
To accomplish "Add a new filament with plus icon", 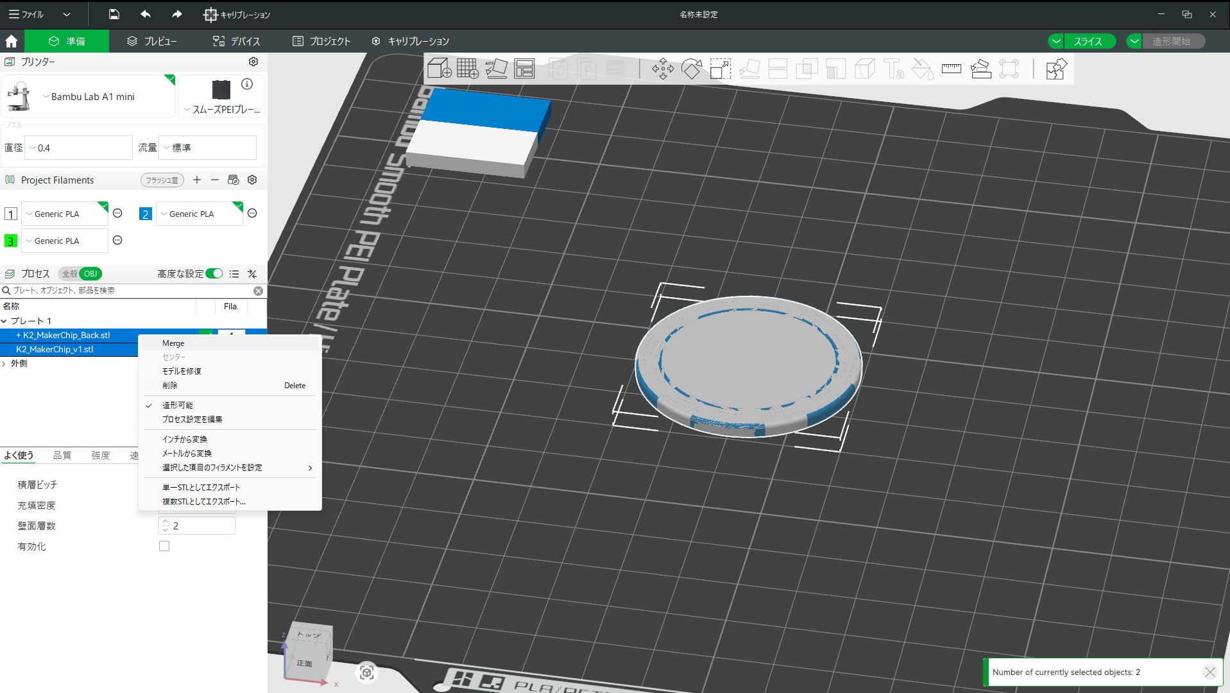I will point(197,180).
